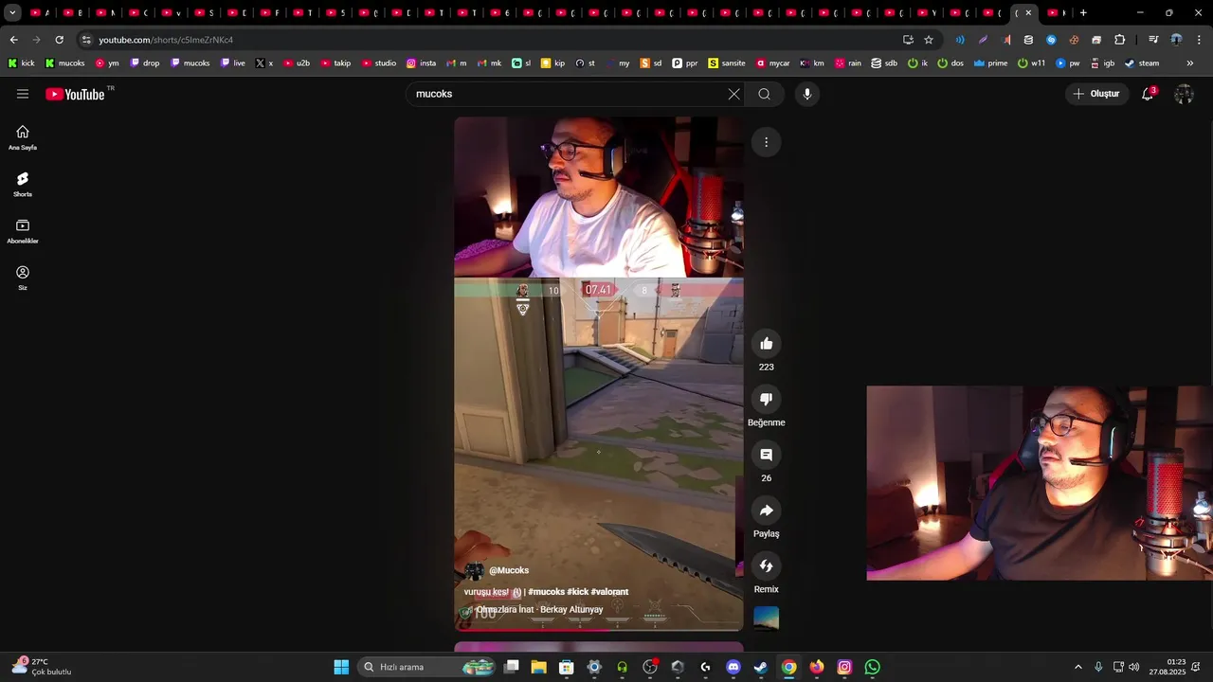1213x682 pixels.
Task: Open Instagram from the taskbar
Action: (x=844, y=667)
